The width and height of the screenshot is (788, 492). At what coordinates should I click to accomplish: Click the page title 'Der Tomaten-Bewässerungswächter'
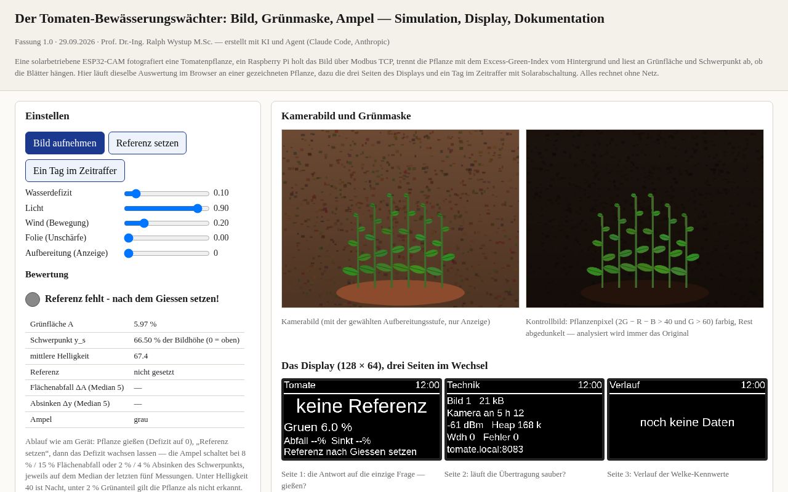point(310,18)
